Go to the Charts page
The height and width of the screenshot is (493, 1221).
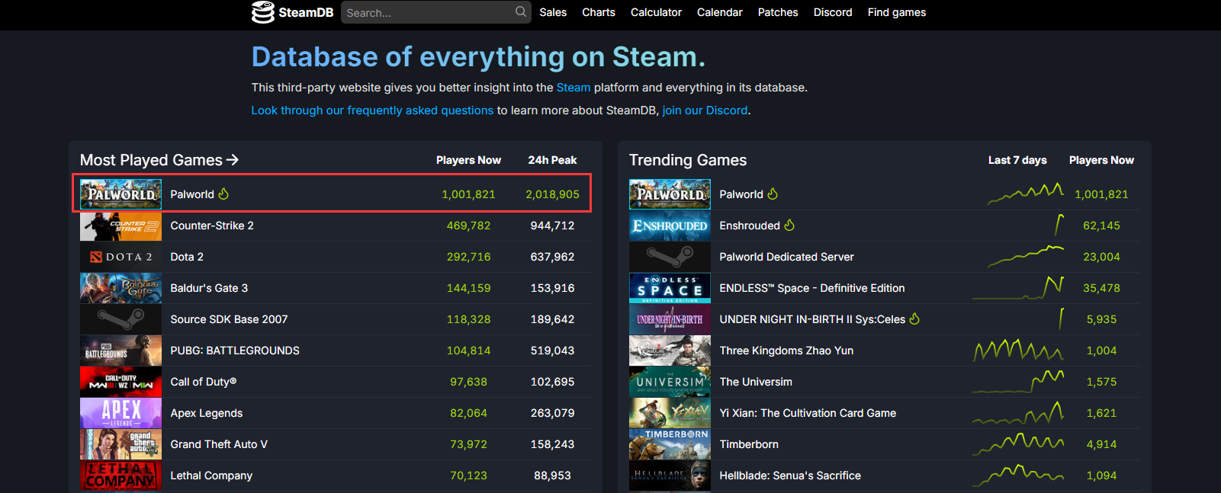[599, 12]
